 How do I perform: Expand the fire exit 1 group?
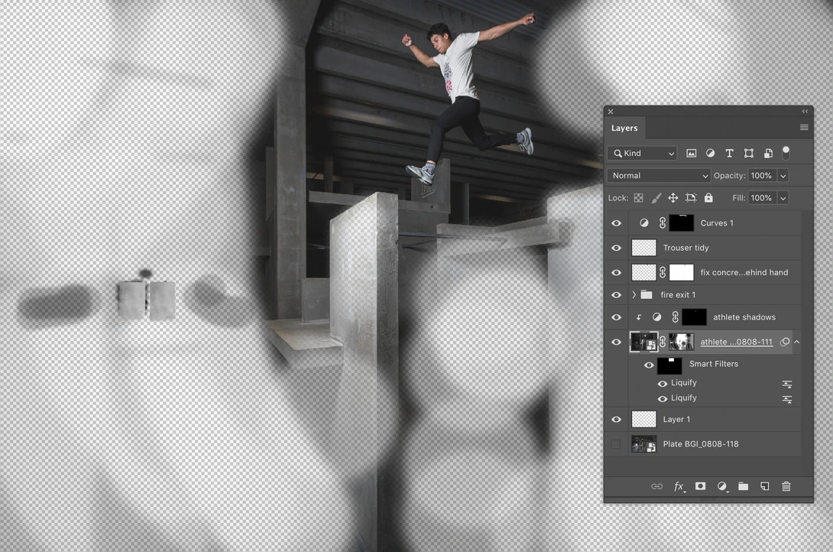click(x=634, y=294)
